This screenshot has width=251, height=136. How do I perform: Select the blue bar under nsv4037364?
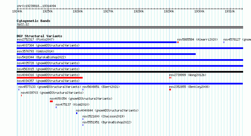(x=130, y=48)
